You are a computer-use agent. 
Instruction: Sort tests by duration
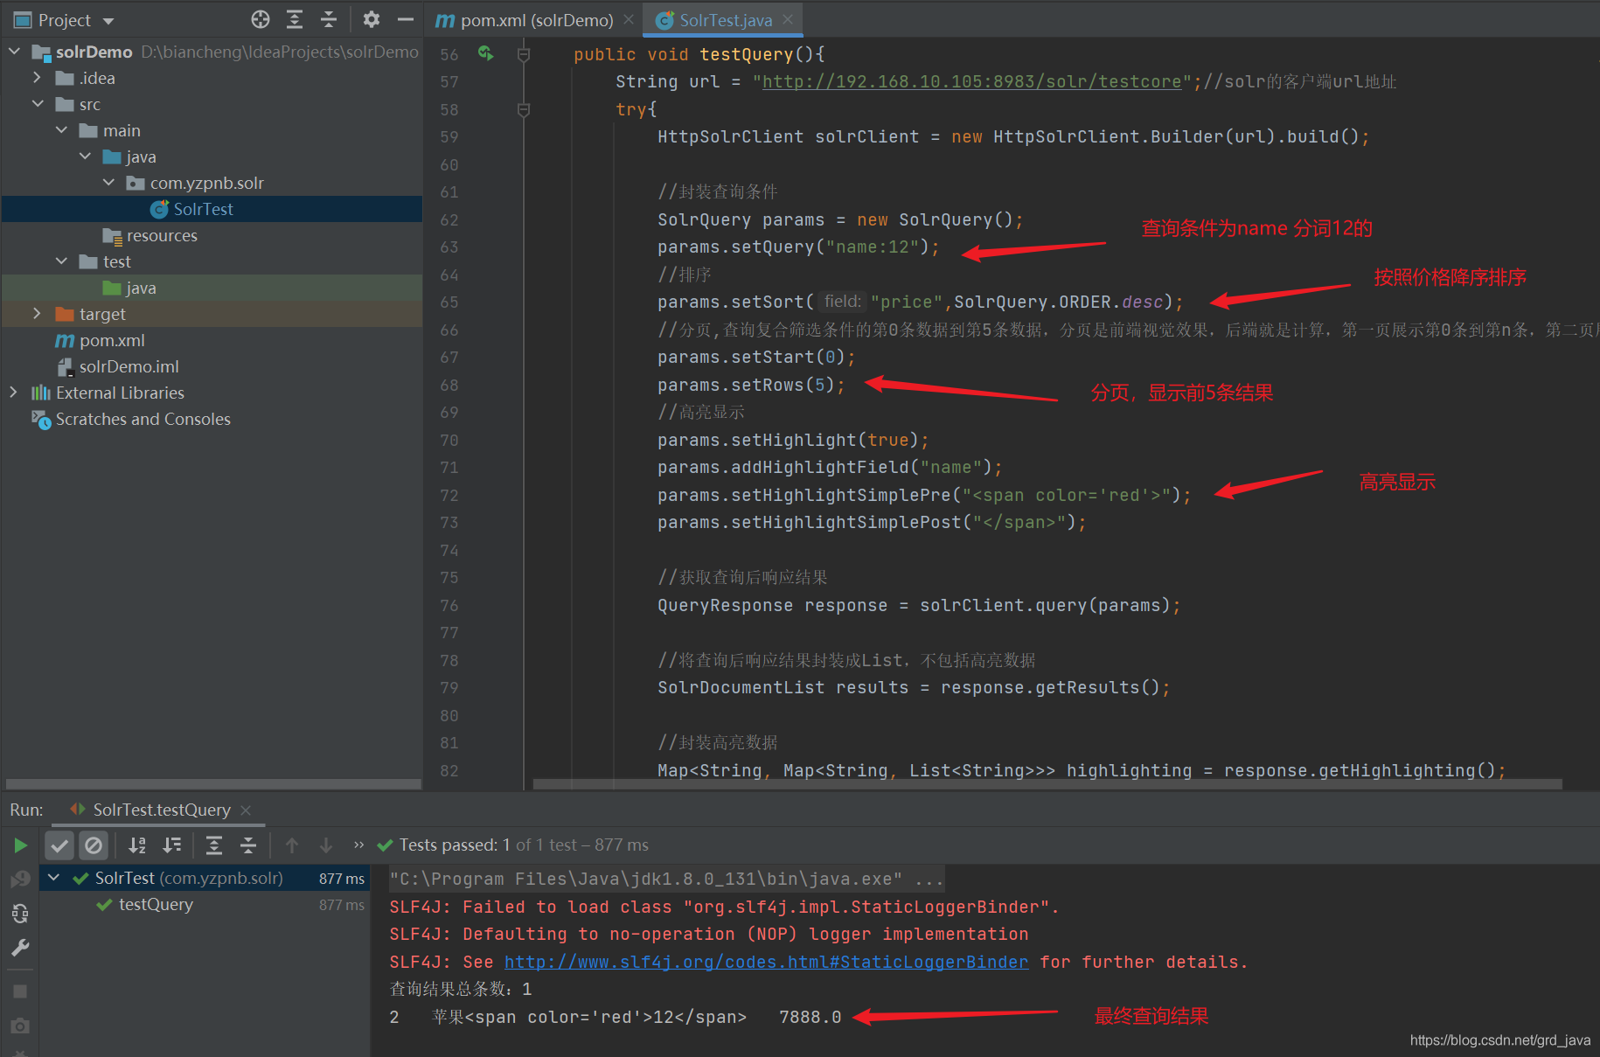(x=172, y=845)
